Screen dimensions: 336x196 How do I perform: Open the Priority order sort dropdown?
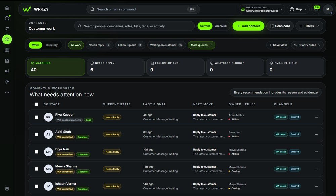click(x=307, y=45)
